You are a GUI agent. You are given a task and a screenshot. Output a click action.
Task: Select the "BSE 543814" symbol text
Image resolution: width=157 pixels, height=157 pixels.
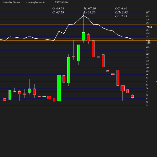[62, 2]
